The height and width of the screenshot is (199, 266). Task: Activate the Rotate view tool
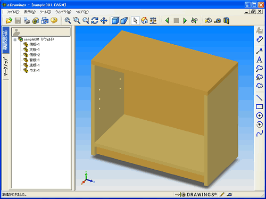click(x=95, y=21)
